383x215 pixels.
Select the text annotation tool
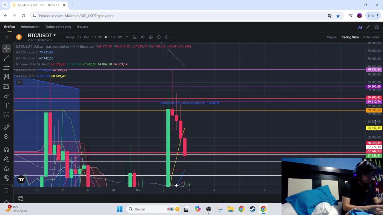[x=6, y=105]
